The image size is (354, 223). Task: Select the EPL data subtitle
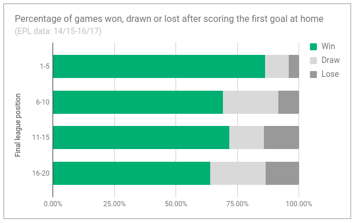click(x=58, y=31)
